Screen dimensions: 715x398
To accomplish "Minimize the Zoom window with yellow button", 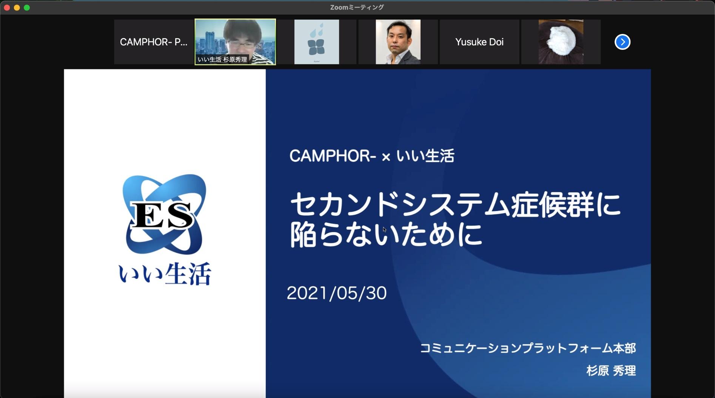I will pyautogui.click(x=17, y=8).
